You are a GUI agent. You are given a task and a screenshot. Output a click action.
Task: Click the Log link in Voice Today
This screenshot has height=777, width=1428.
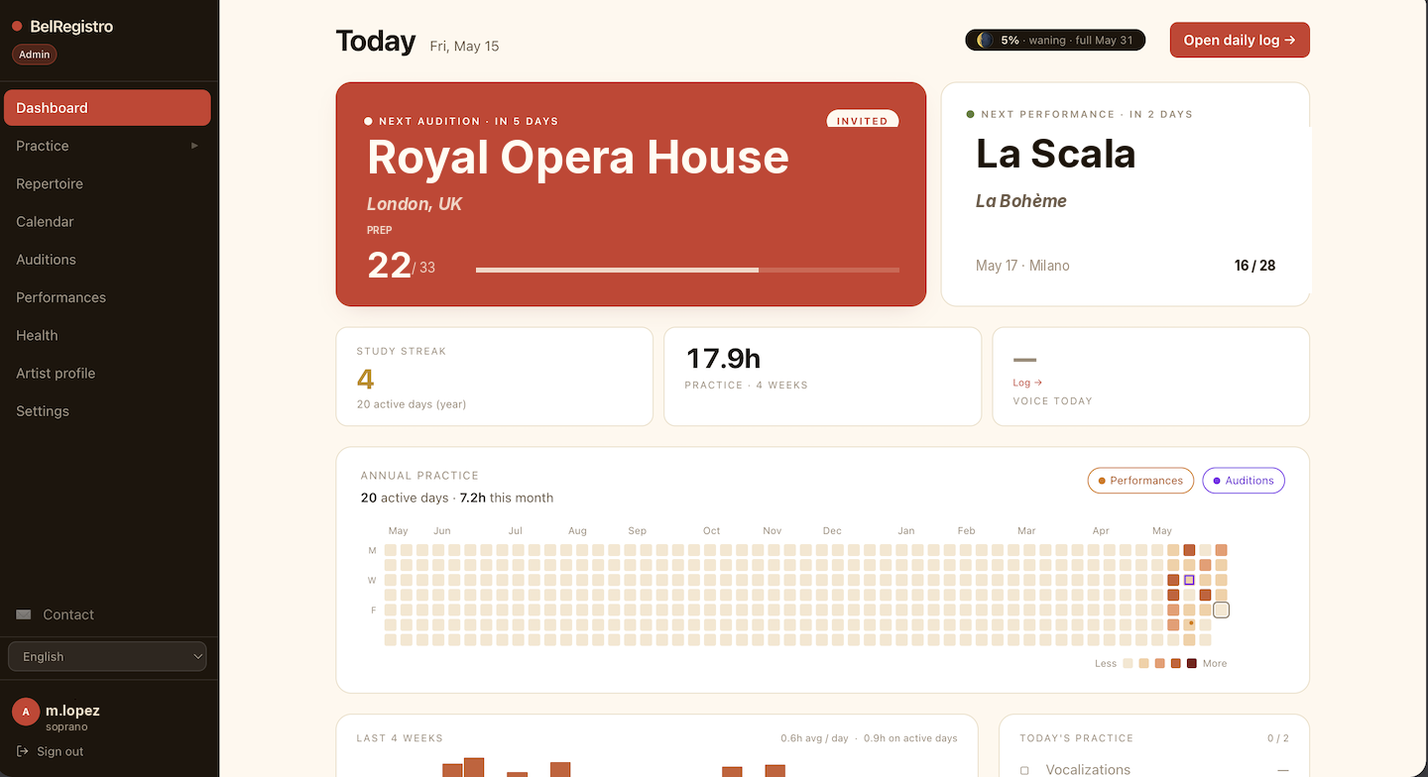(1027, 383)
